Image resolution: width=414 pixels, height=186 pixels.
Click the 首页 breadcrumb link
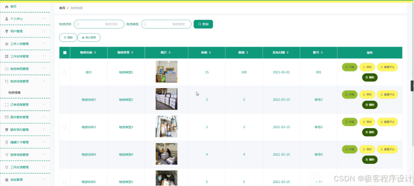62,8
